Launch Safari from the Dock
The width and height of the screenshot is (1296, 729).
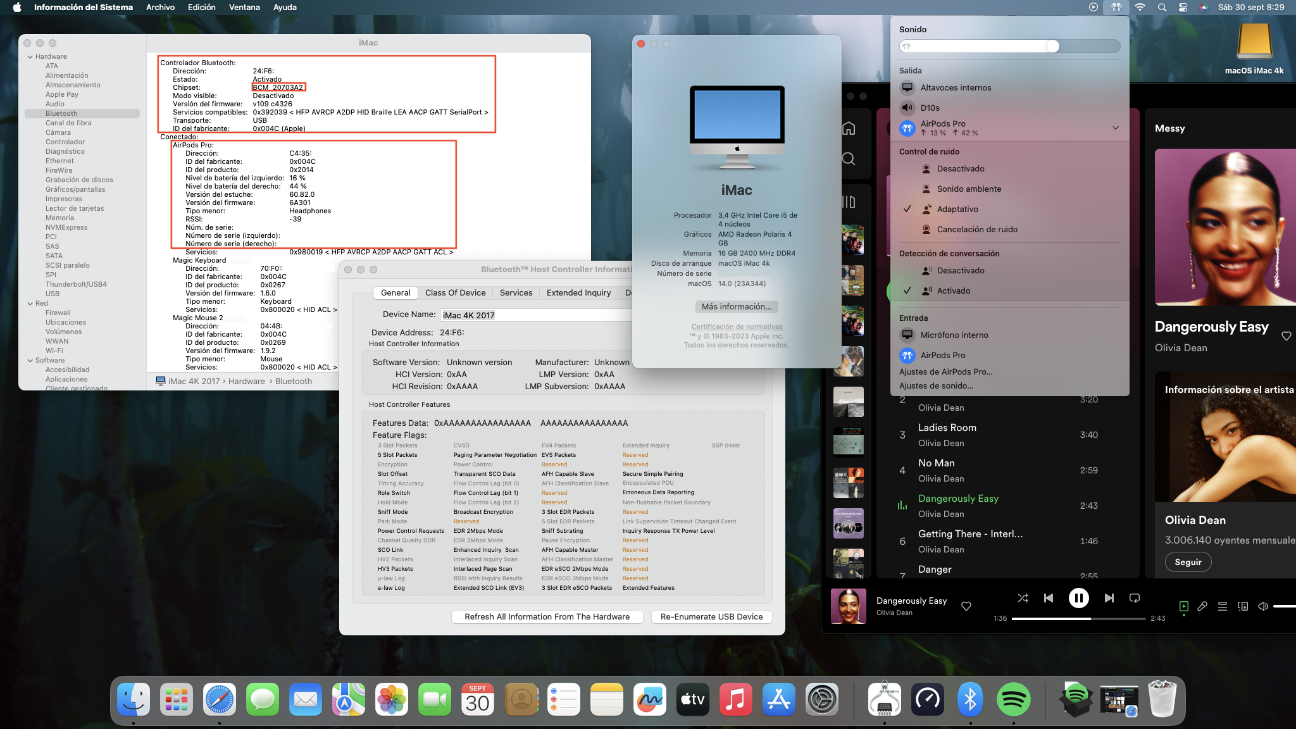tap(220, 699)
